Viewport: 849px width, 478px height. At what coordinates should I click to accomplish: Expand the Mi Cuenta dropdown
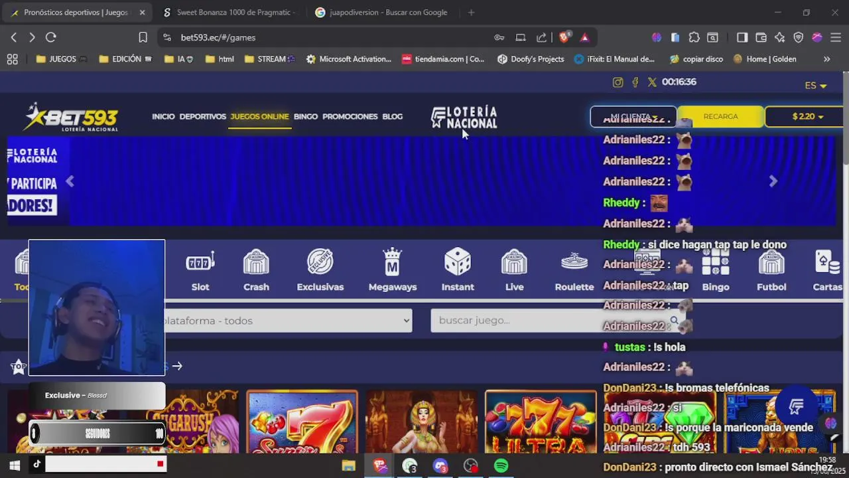(x=633, y=117)
